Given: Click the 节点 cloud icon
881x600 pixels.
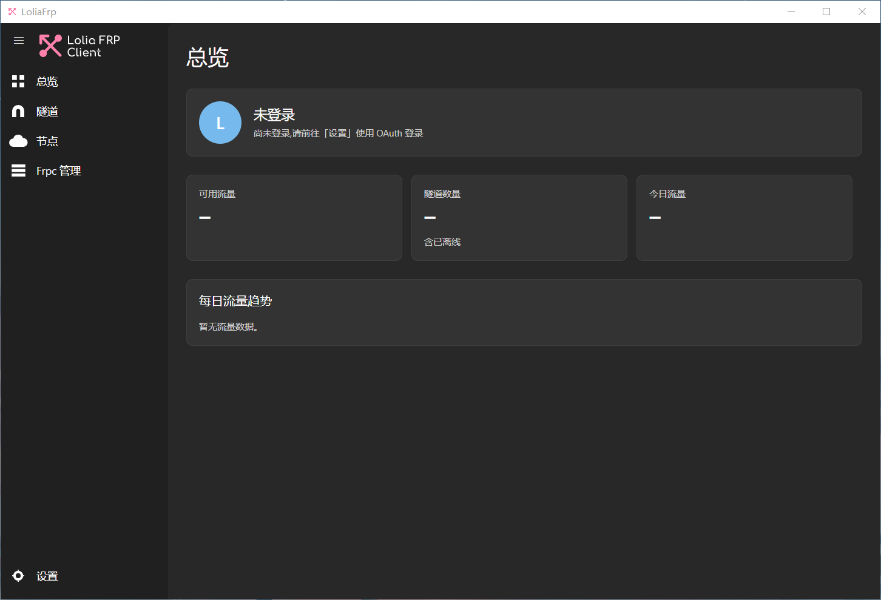Looking at the screenshot, I should pos(18,141).
